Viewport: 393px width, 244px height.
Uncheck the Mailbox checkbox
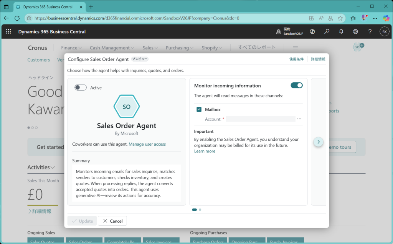coord(199,109)
